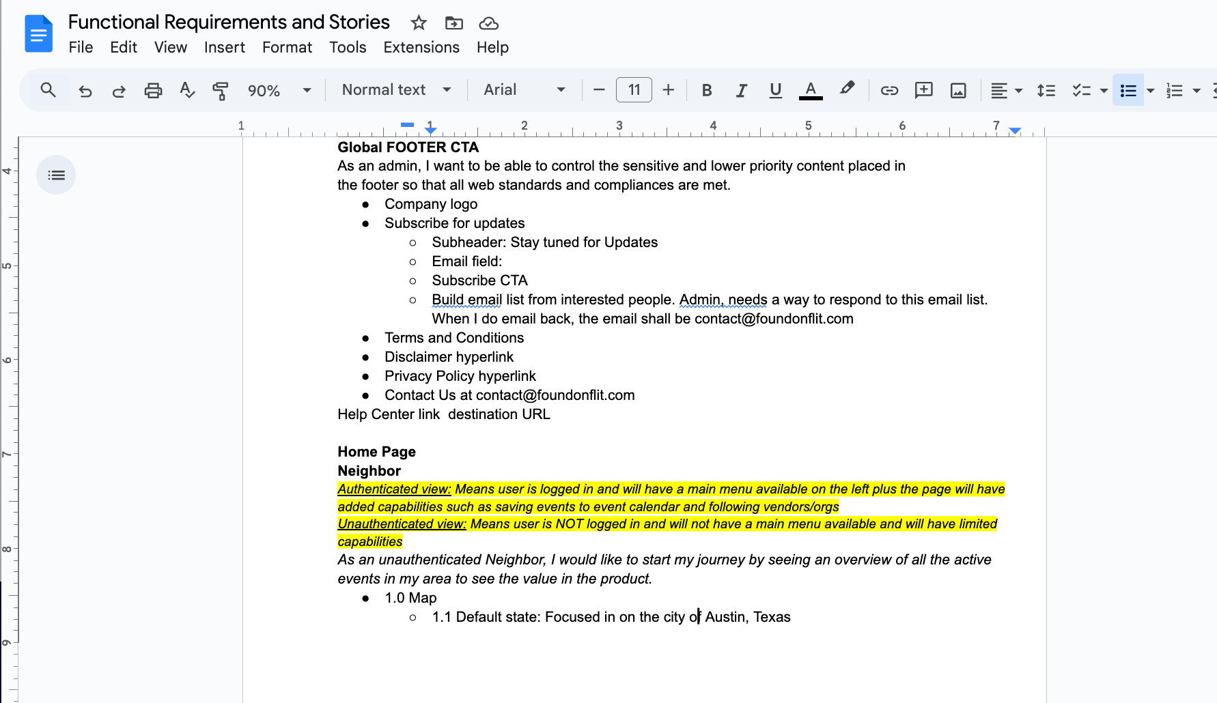Toggle bold formatting
The image size is (1217, 703).
(x=707, y=90)
